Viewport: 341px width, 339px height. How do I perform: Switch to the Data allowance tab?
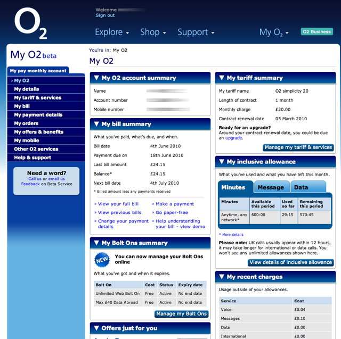tap(308, 187)
